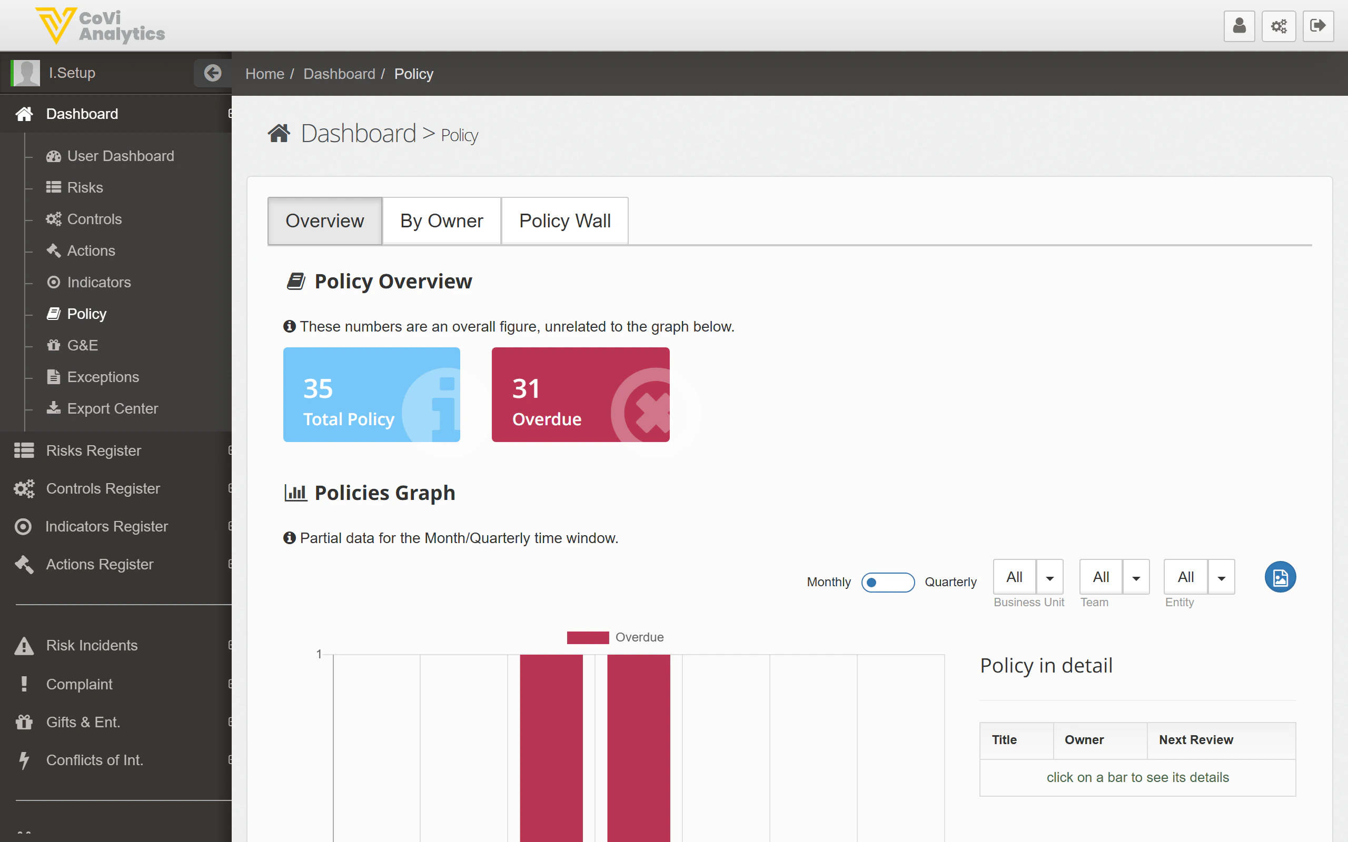Expand the Team filter dropdown

pyautogui.click(x=1136, y=577)
